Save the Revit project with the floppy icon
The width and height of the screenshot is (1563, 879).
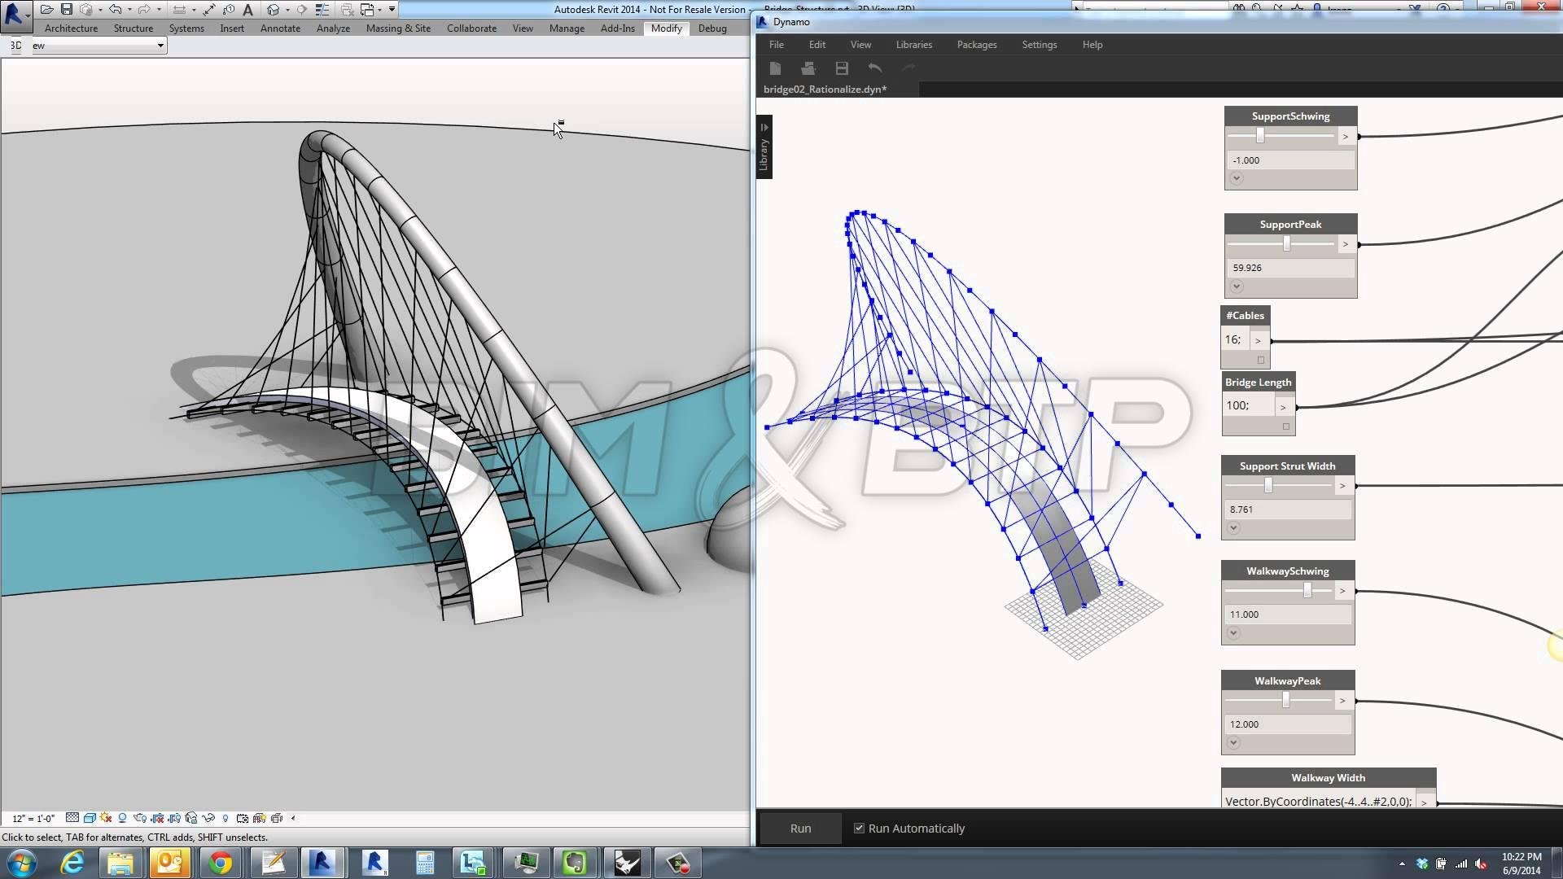67,10
